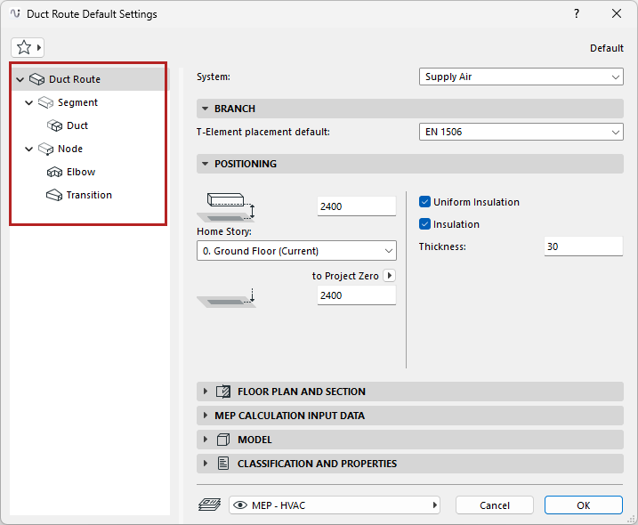Image resolution: width=638 pixels, height=525 pixels.
Task: Click the layer stack icon
Action: [x=209, y=505]
